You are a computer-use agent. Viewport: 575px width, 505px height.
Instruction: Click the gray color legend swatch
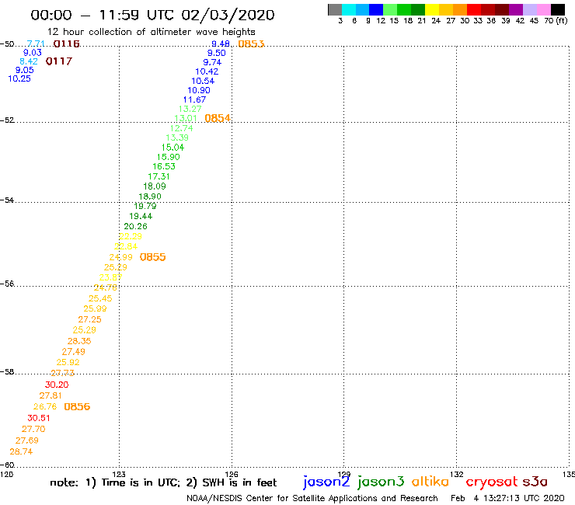coord(335,9)
